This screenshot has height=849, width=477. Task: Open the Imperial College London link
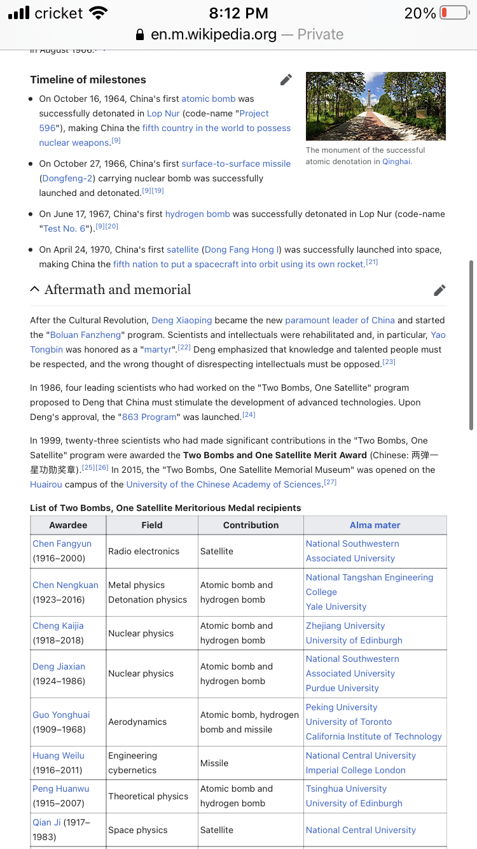pos(356,770)
